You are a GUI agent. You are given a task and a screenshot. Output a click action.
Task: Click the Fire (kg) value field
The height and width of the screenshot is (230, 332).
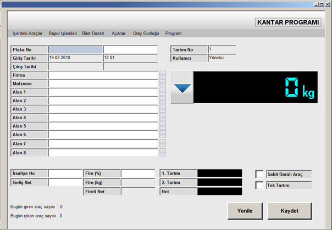(138, 182)
